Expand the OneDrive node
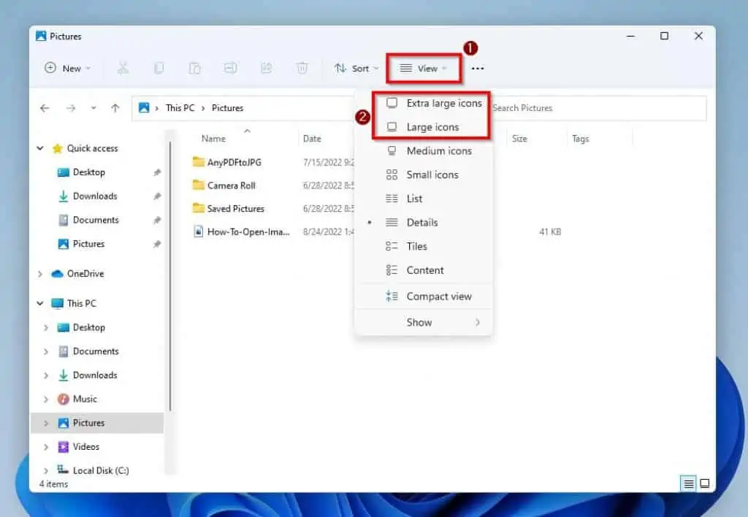The height and width of the screenshot is (517, 748). [x=40, y=274]
